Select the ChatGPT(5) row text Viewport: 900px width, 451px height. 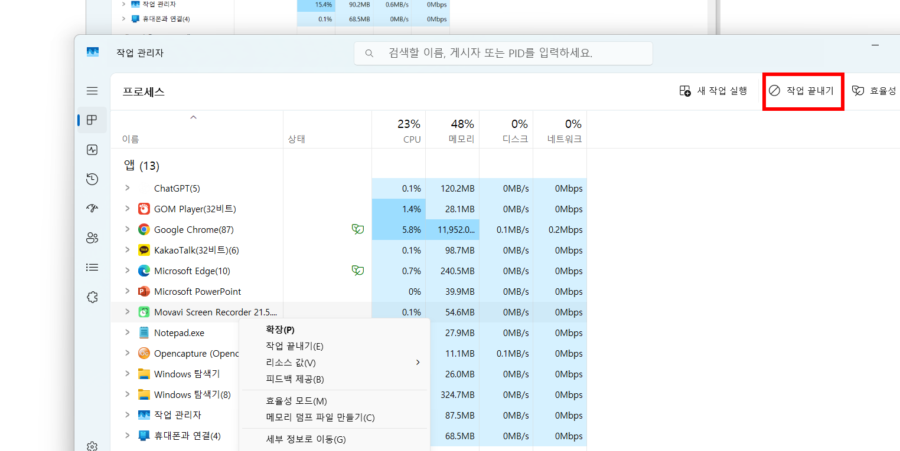177,188
